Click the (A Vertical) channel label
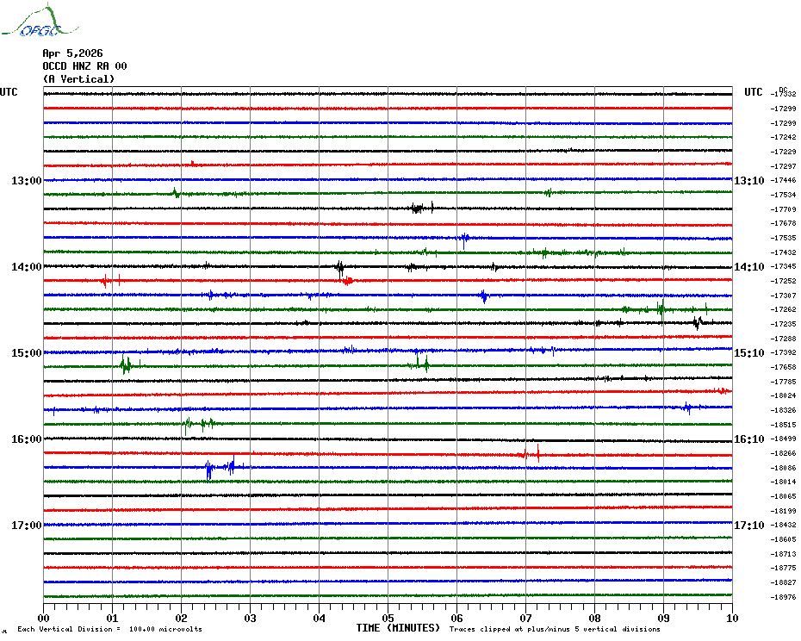The width and height of the screenshot is (801, 641). click(x=78, y=79)
